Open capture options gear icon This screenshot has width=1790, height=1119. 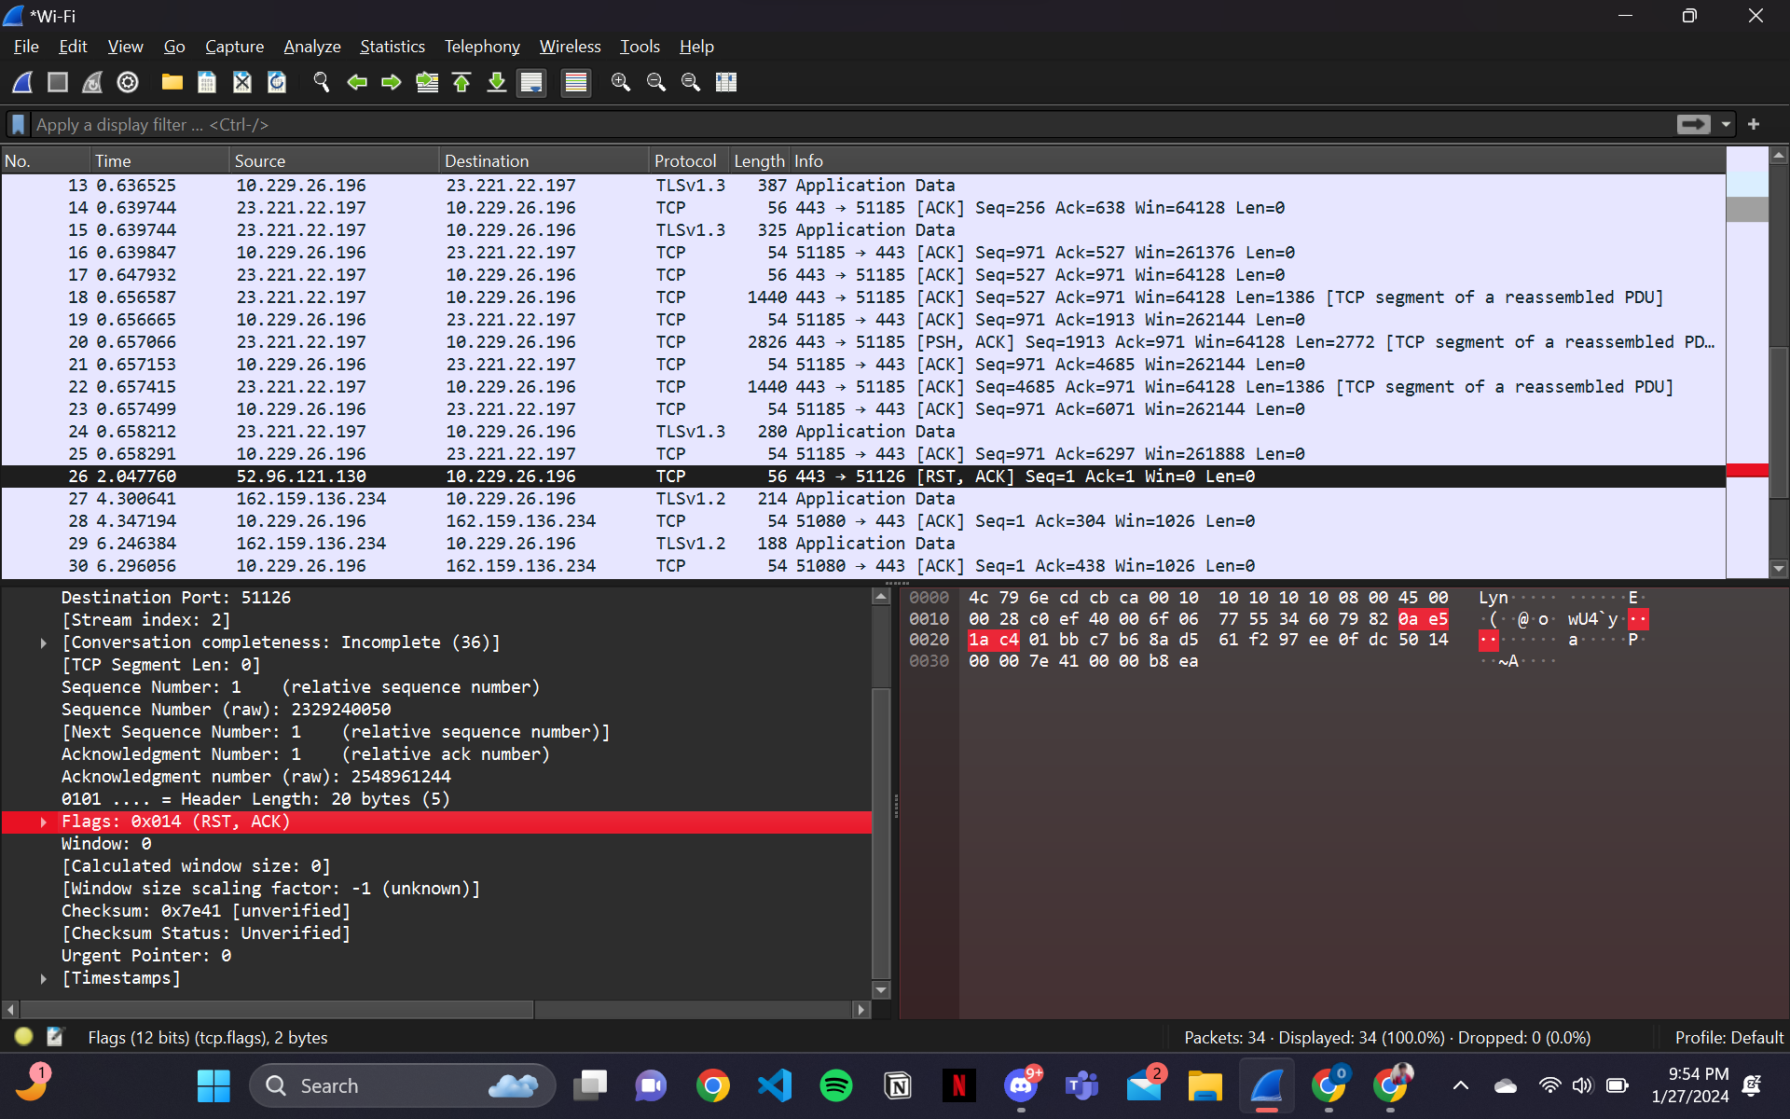[x=128, y=82]
